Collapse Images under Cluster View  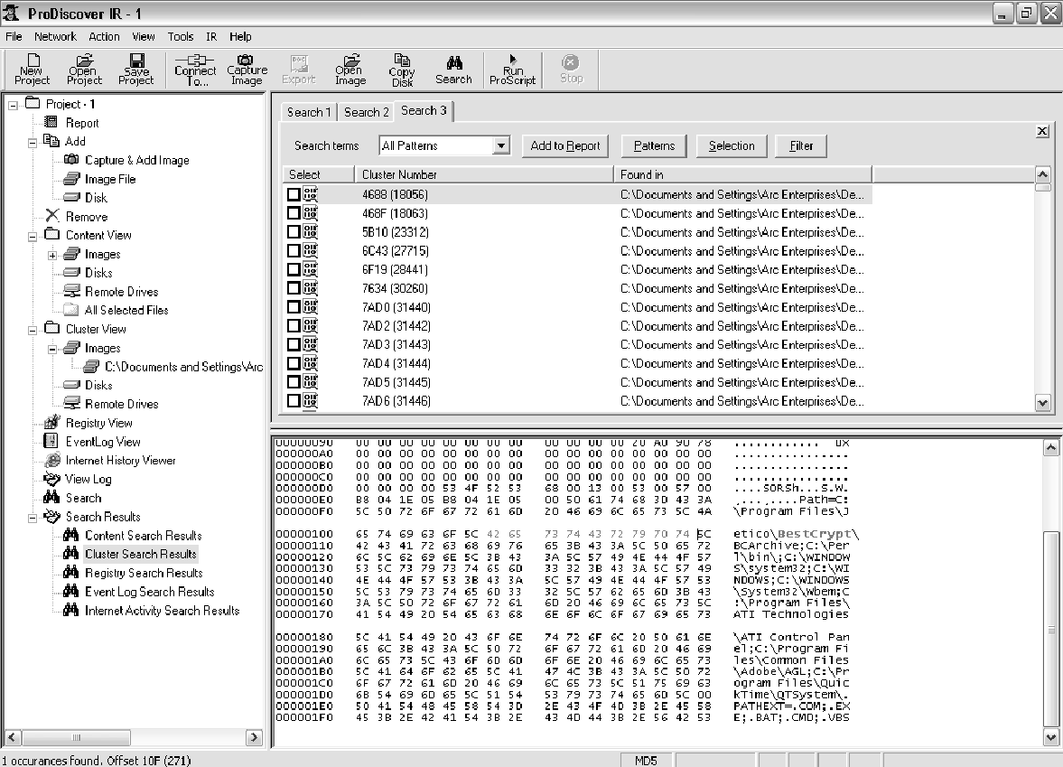tap(52, 349)
